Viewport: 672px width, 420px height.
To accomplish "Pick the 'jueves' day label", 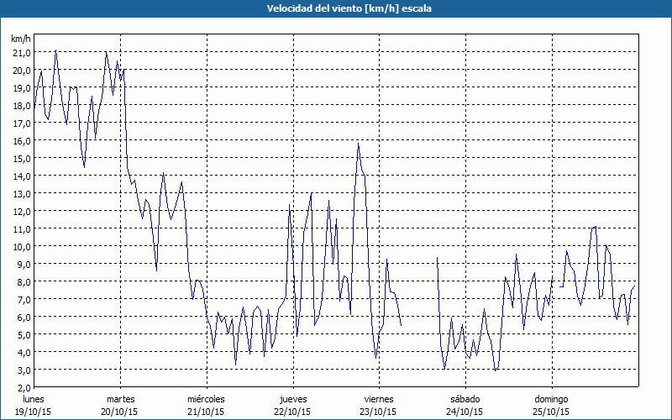I will pos(292,398).
